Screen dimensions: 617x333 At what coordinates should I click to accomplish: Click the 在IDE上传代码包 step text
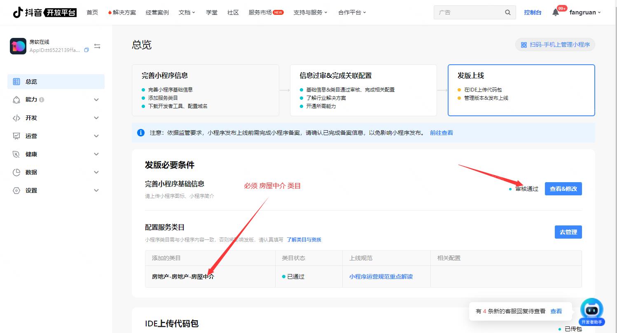click(x=483, y=90)
